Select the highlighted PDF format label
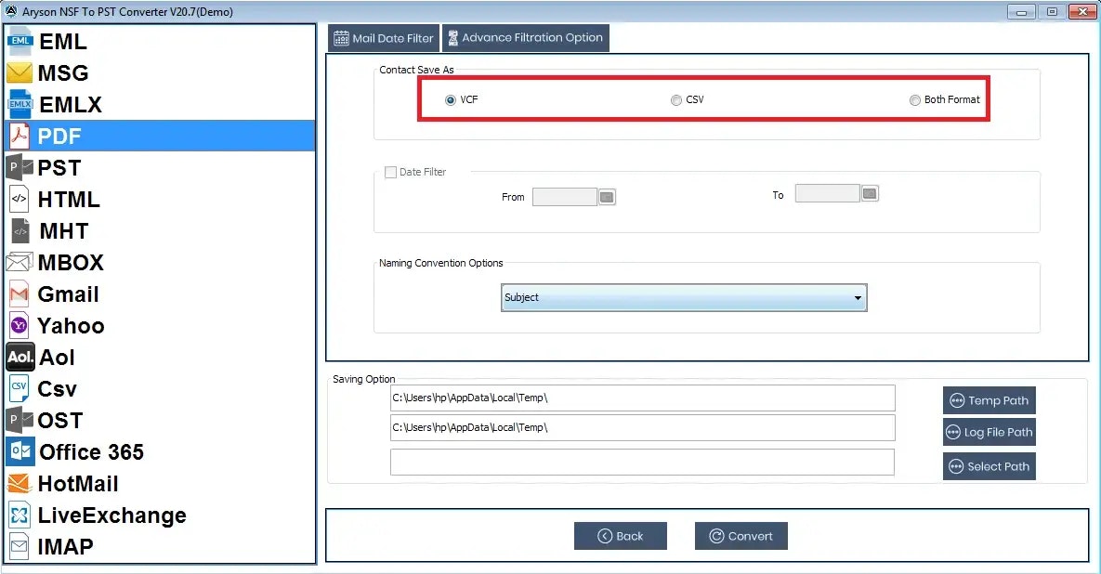The image size is (1101, 574). click(59, 137)
